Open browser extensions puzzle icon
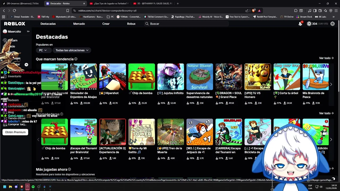Image resolution: width=340 pixels, height=191 pixels. click(x=296, y=11)
